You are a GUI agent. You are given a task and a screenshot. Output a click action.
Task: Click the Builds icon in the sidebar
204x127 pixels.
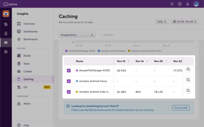click(x=19, y=56)
